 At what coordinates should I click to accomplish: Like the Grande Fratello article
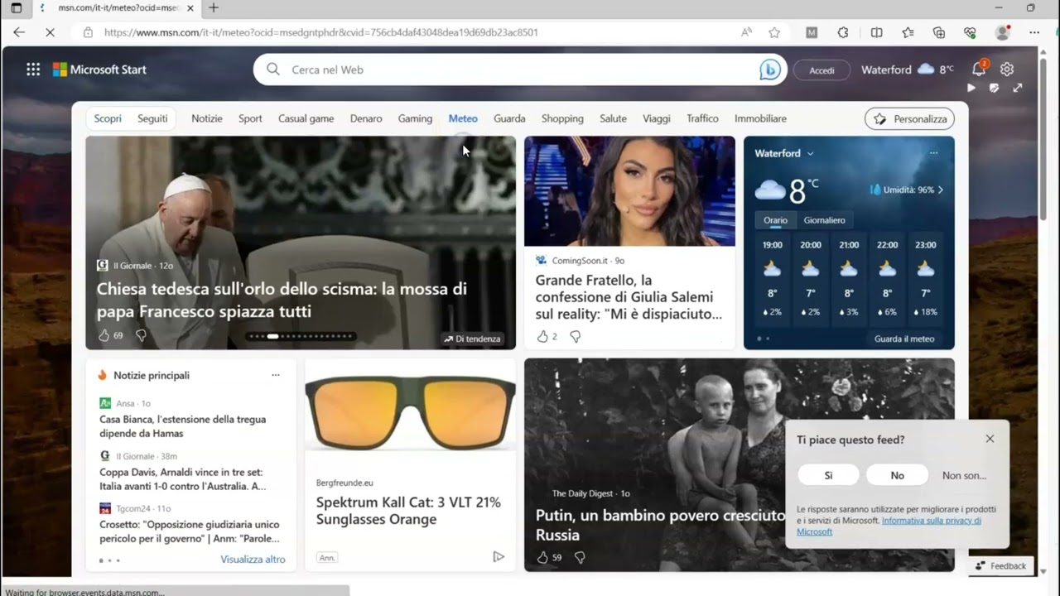[542, 336]
